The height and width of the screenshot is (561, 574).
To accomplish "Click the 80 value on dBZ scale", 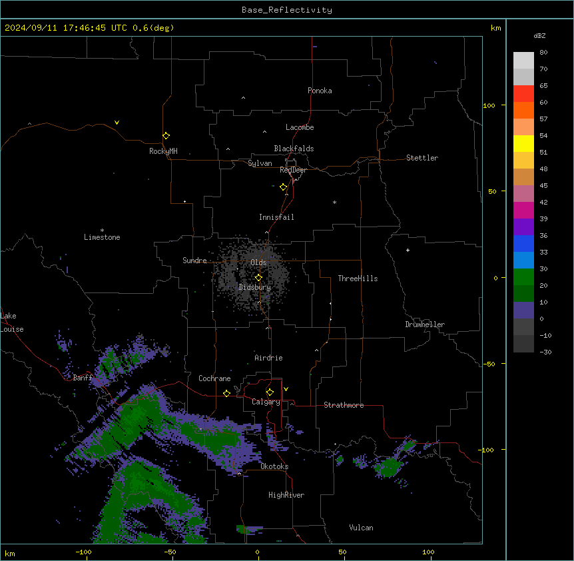I will click(x=543, y=53).
